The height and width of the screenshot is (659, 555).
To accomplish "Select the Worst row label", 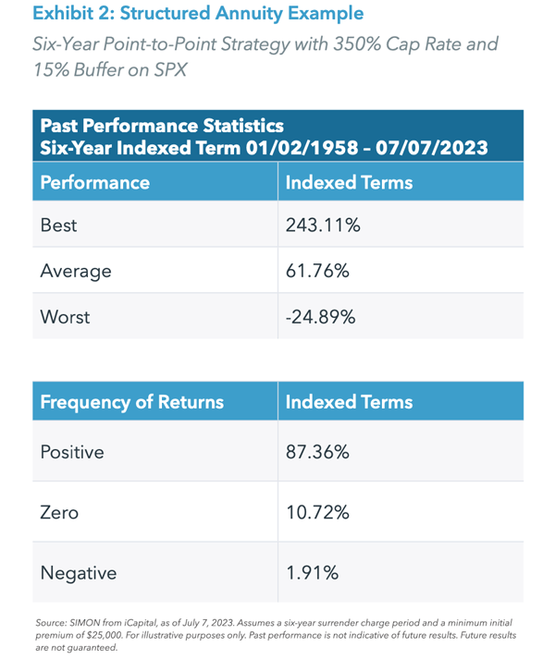I will tap(65, 317).
